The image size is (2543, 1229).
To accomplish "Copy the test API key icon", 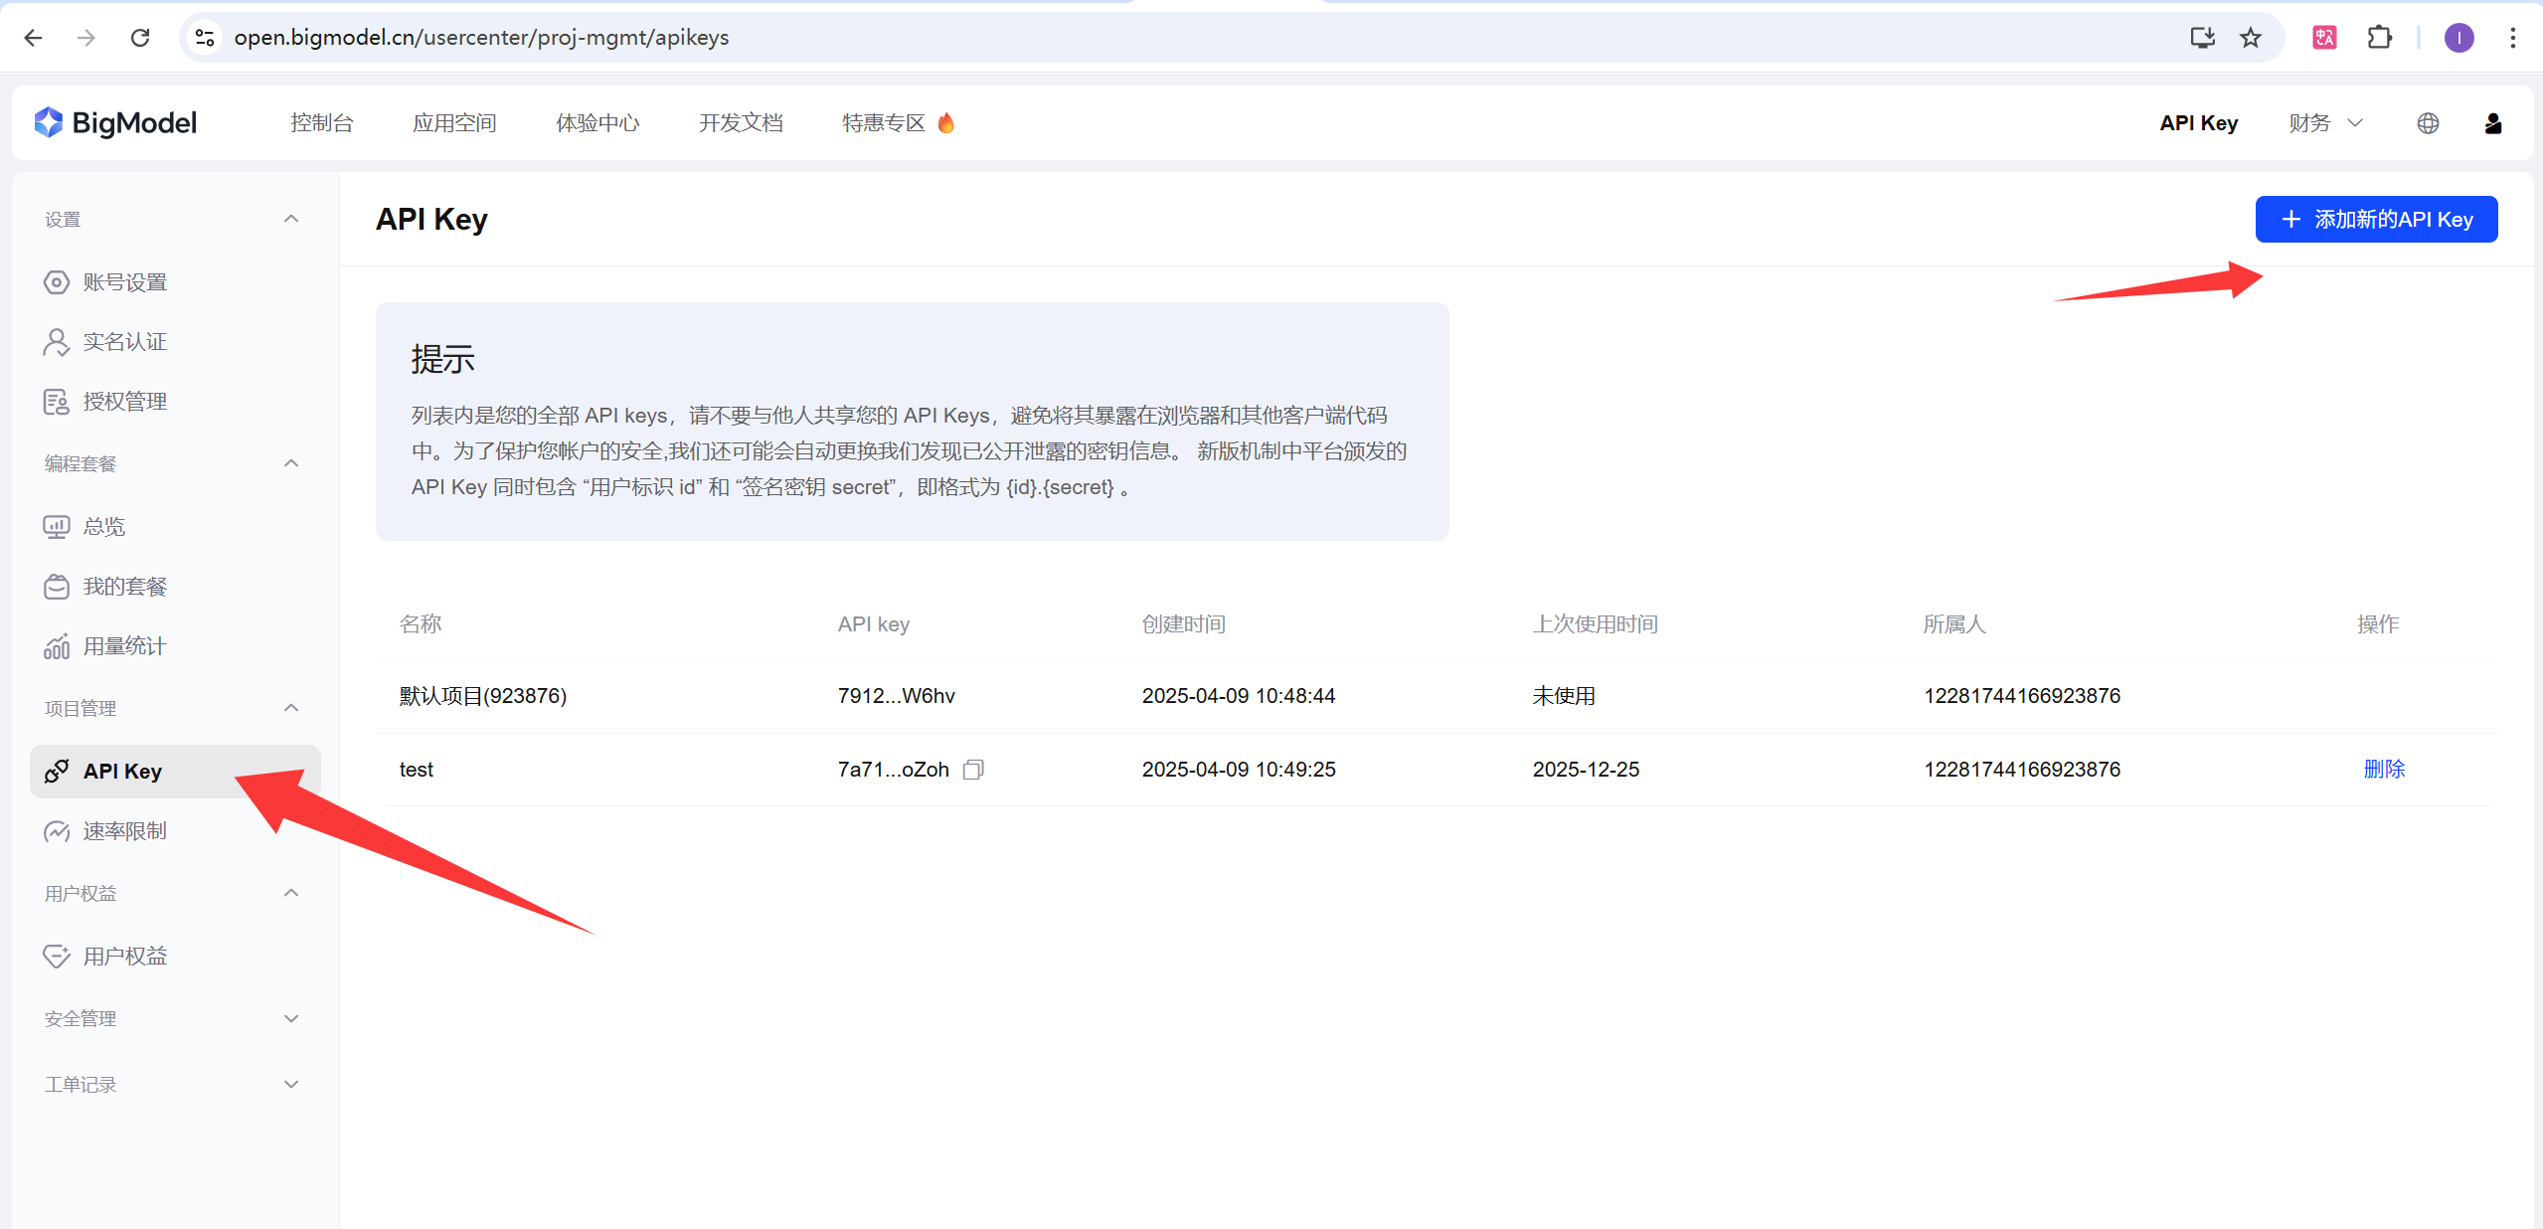I will pos(973,770).
